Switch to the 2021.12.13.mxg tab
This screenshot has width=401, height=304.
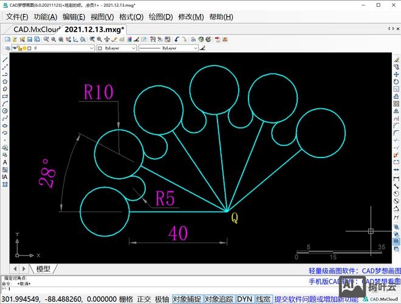coord(94,29)
